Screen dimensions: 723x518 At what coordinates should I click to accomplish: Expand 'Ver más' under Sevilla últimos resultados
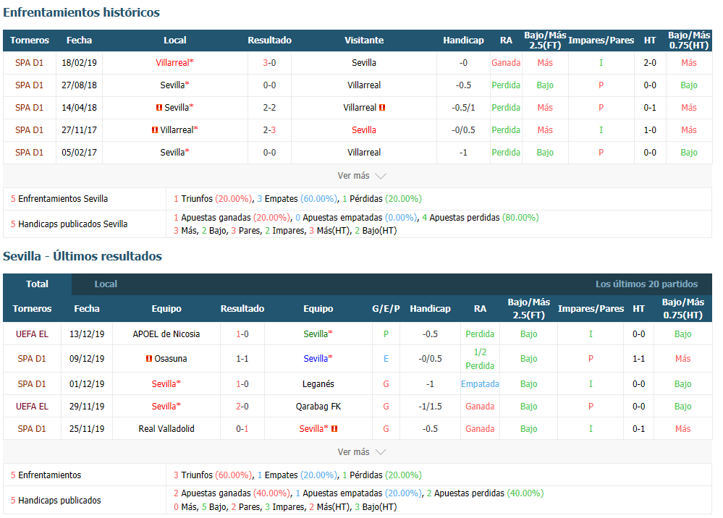[362, 452]
